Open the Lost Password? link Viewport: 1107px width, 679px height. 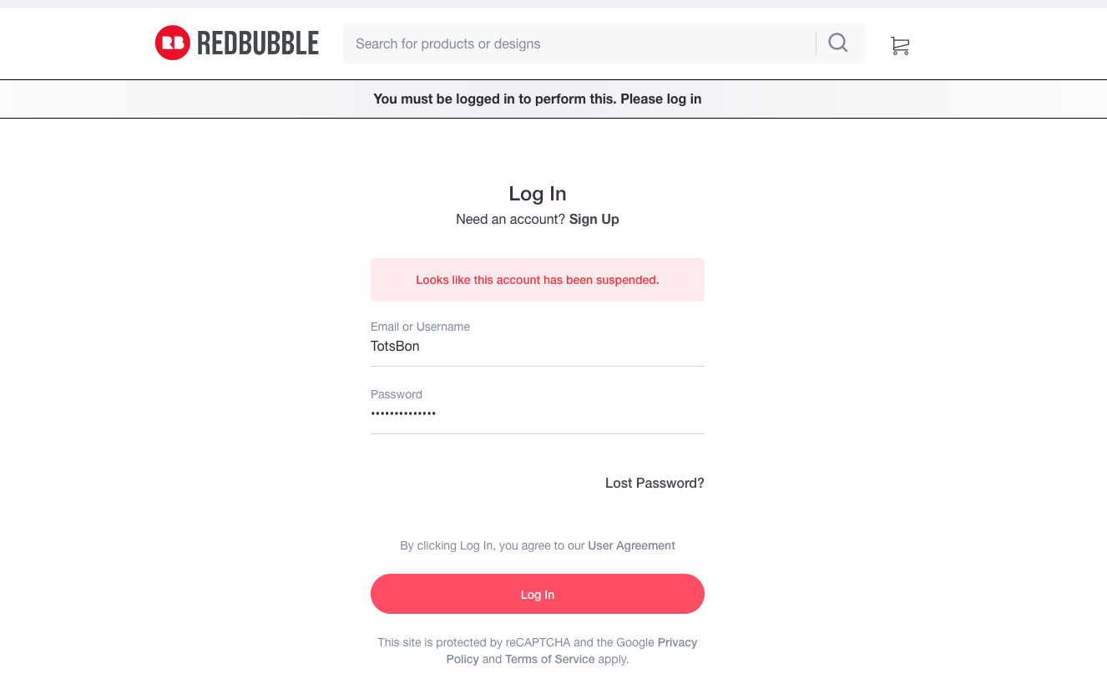coord(655,483)
